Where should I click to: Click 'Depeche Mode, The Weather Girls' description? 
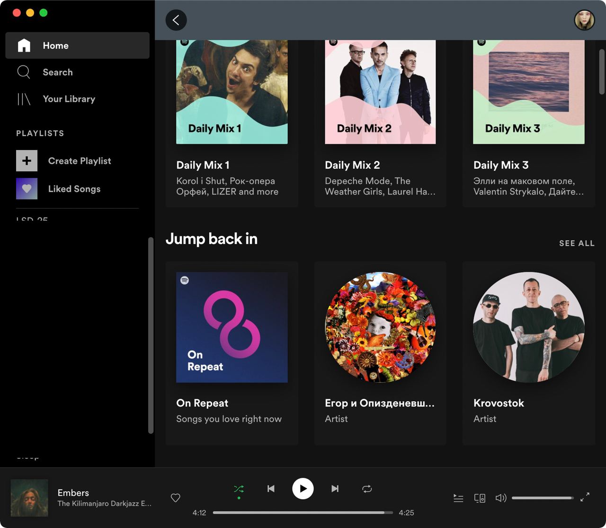[x=380, y=186]
